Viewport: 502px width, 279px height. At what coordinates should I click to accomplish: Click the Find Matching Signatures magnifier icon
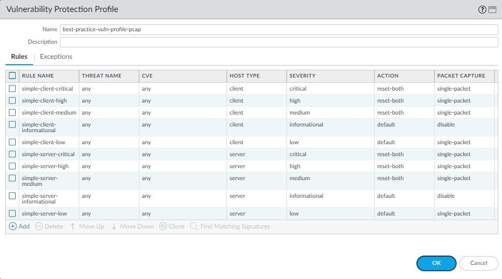[x=194, y=226]
